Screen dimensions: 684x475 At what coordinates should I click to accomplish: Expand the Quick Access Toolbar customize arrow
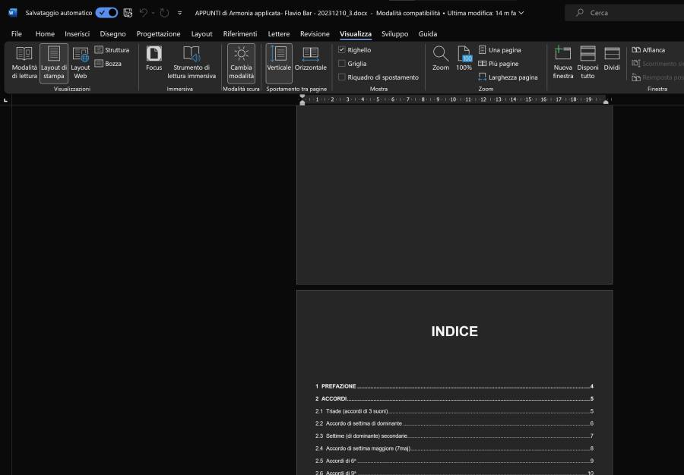(179, 13)
